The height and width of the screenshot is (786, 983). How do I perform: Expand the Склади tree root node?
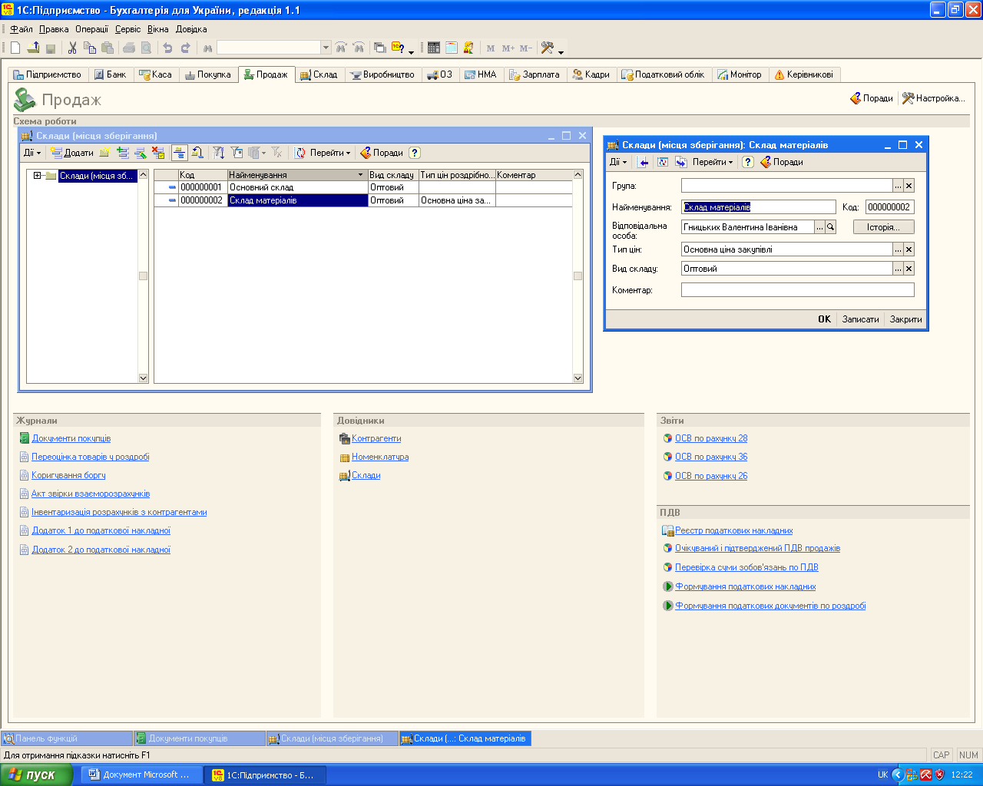(x=37, y=176)
